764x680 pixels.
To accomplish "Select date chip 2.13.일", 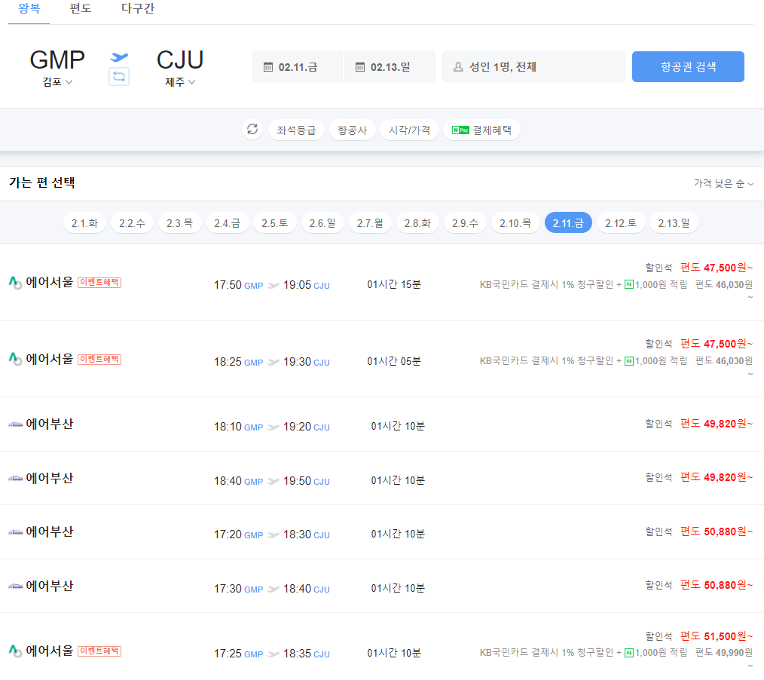I will (x=674, y=223).
